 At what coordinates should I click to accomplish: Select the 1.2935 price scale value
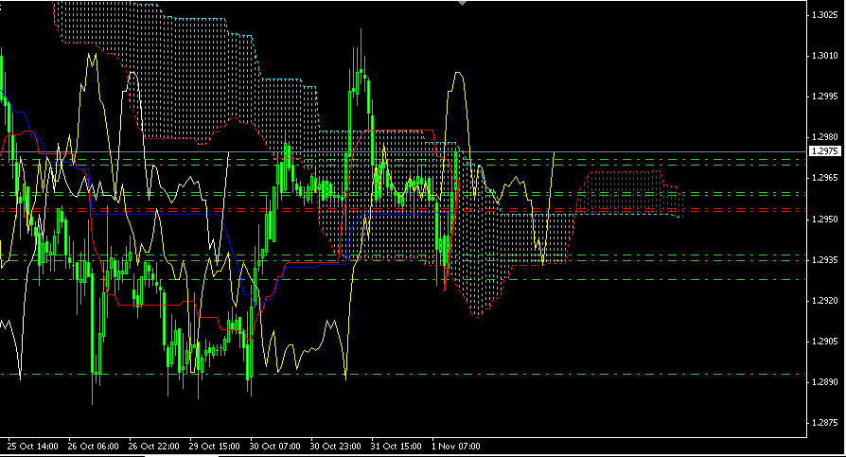[x=825, y=260]
